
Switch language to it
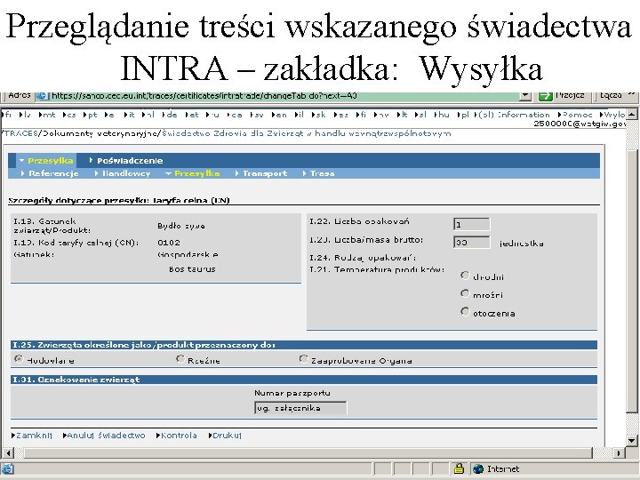[131, 115]
